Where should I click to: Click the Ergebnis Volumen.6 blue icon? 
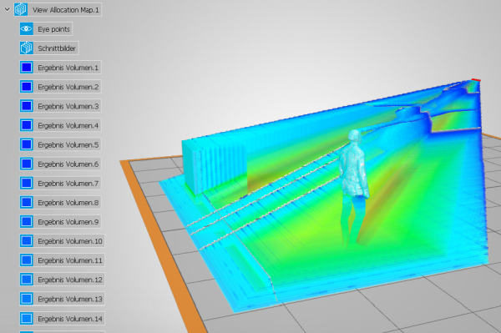(x=26, y=164)
